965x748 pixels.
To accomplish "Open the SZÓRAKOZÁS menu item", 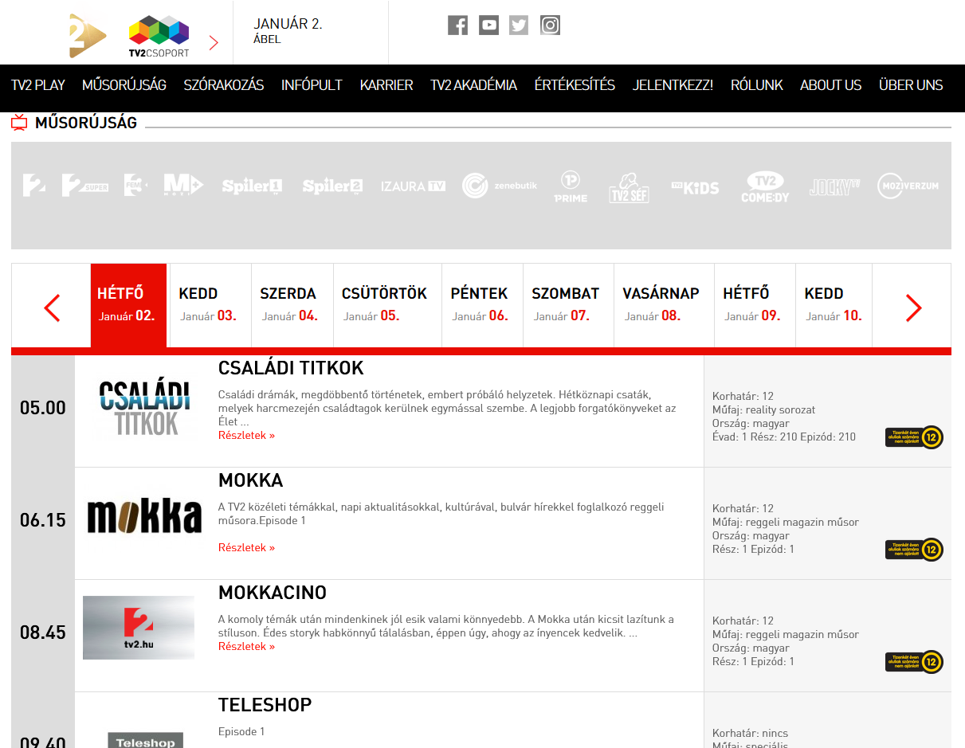I will pyautogui.click(x=223, y=84).
